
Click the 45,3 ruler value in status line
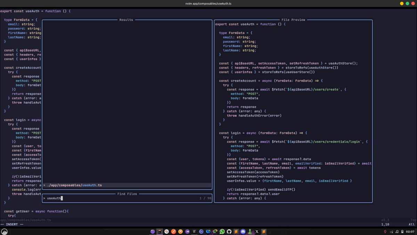(385, 220)
